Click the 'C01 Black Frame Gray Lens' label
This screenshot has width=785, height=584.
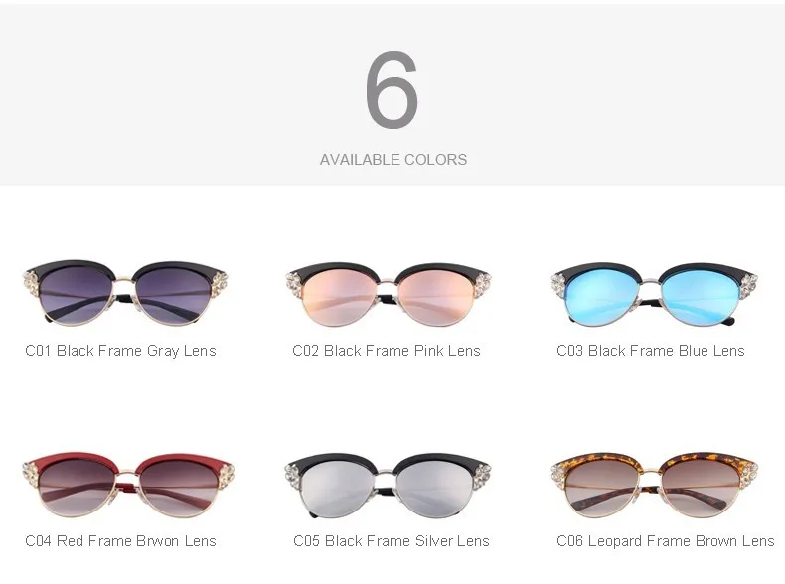pos(120,351)
